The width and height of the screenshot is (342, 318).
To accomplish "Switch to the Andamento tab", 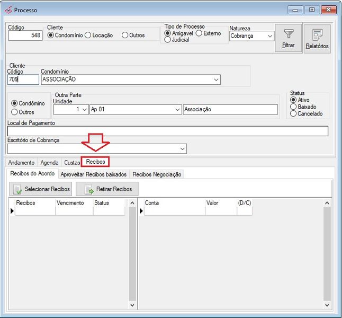I will [x=21, y=163].
